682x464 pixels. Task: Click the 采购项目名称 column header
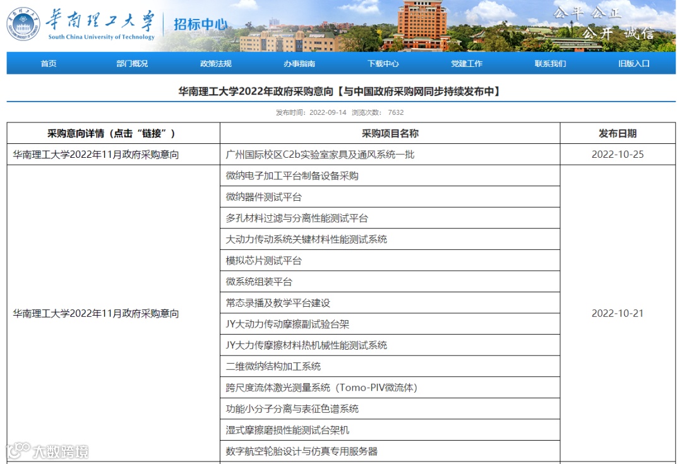390,133
